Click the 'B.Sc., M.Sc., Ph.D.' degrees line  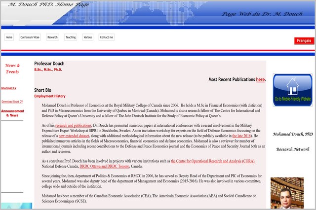coord(48,70)
